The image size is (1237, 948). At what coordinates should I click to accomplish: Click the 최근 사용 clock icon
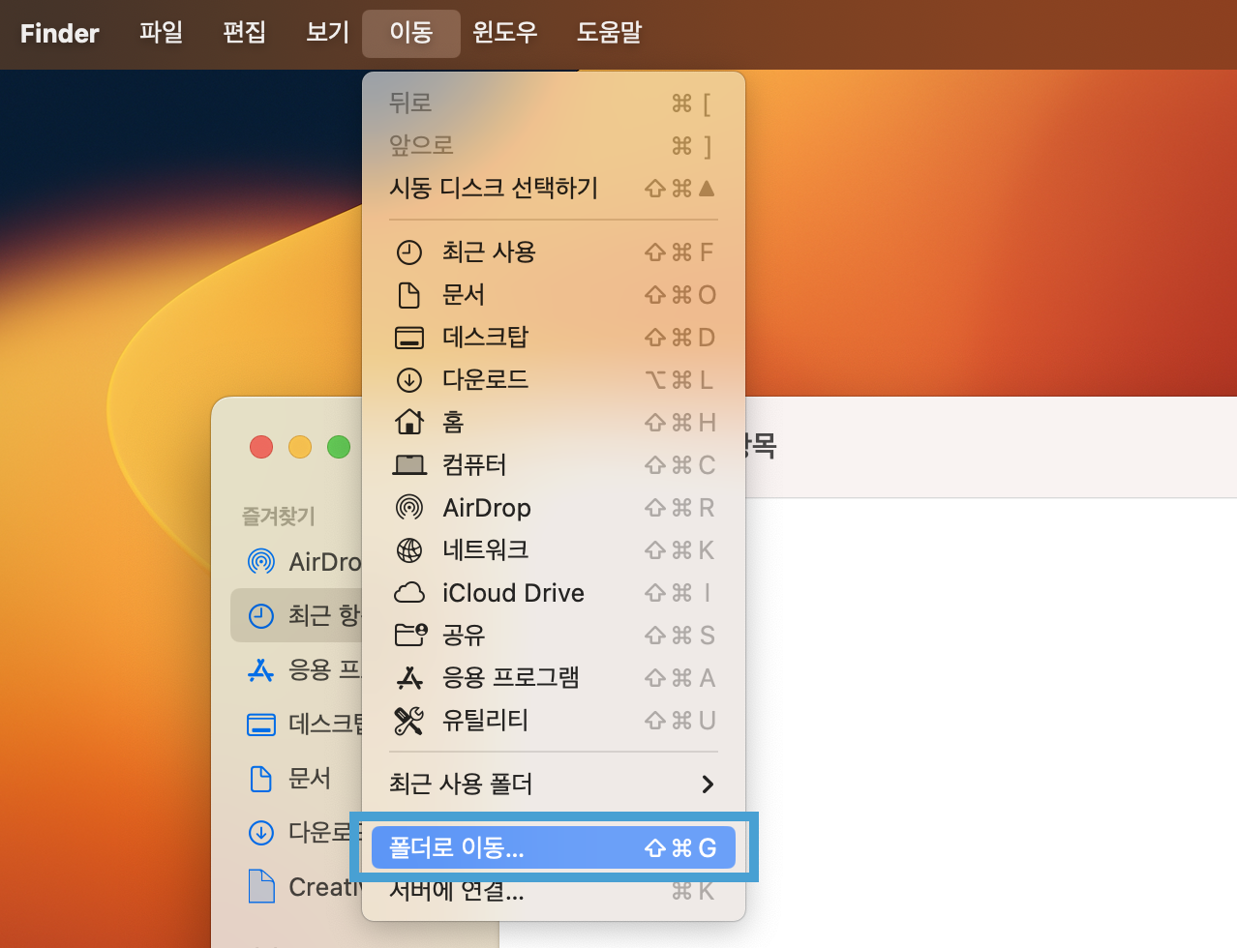pyautogui.click(x=409, y=252)
